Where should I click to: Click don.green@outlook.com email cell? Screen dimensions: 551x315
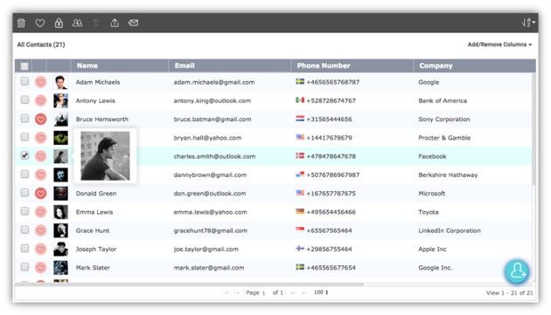[x=210, y=194]
